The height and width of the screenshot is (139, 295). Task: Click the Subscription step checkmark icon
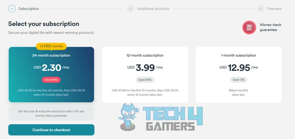pyautogui.click(x=12, y=9)
